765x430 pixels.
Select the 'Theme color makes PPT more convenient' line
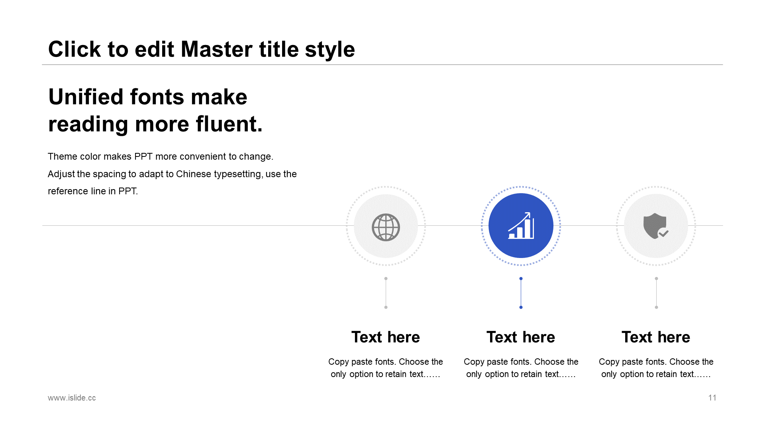click(161, 156)
